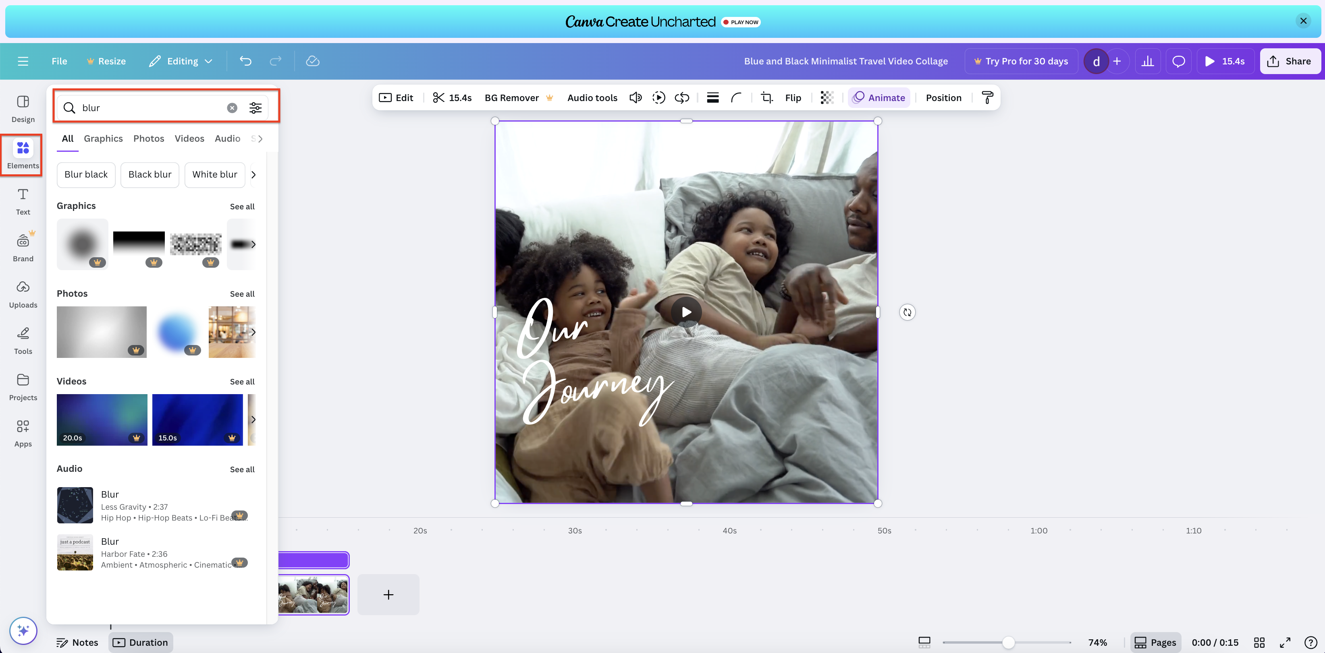Expand more suggestion chips arrow
The image size is (1325, 653).
[253, 175]
